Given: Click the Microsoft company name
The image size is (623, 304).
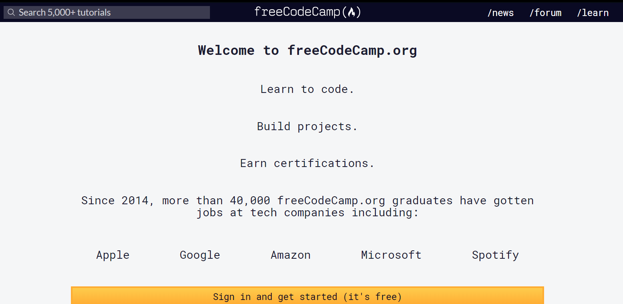Looking at the screenshot, I should tap(391, 255).
